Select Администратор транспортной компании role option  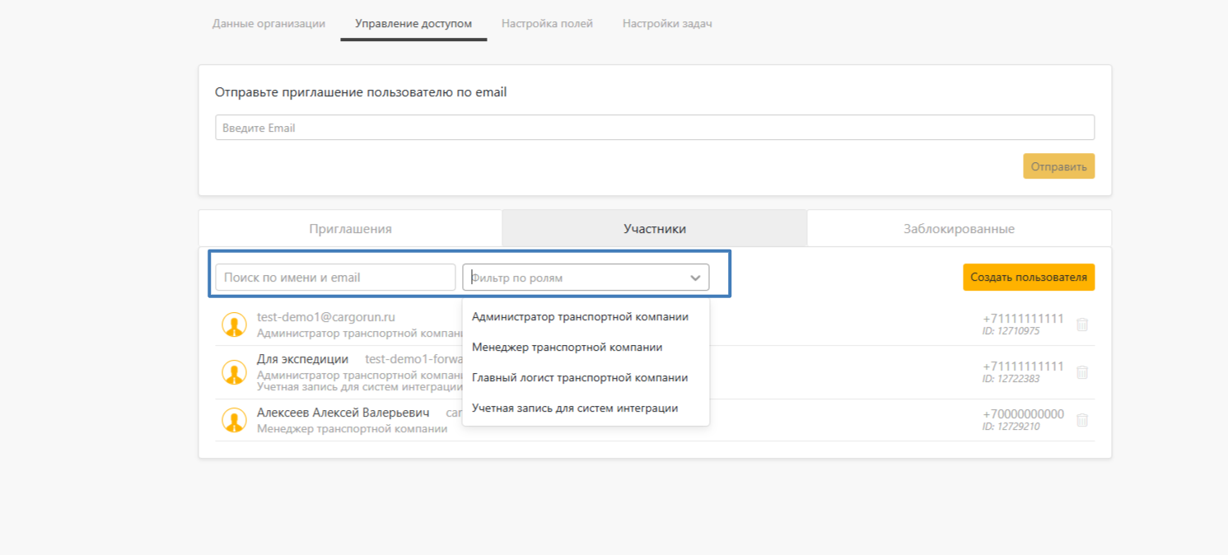tap(580, 316)
